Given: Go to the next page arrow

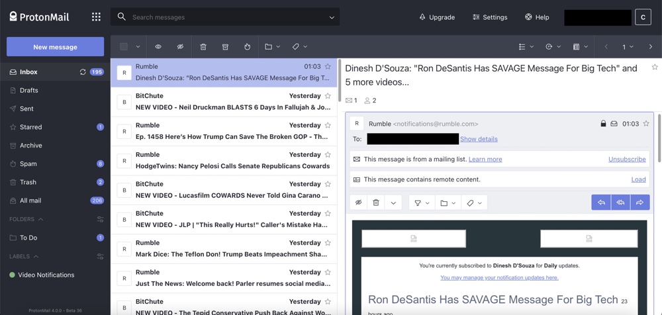Looking at the screenshot, I should click(x=651, y=47).
